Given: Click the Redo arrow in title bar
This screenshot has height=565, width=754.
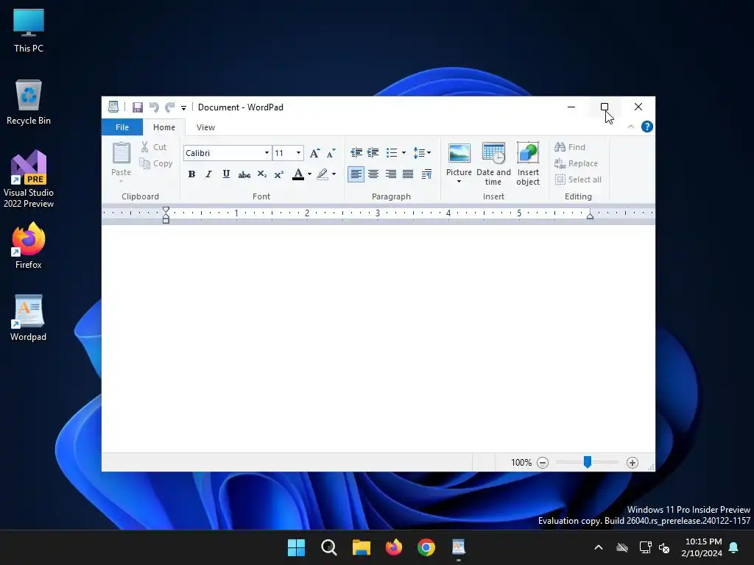Looking at the screenshot, I should point(170,107).
